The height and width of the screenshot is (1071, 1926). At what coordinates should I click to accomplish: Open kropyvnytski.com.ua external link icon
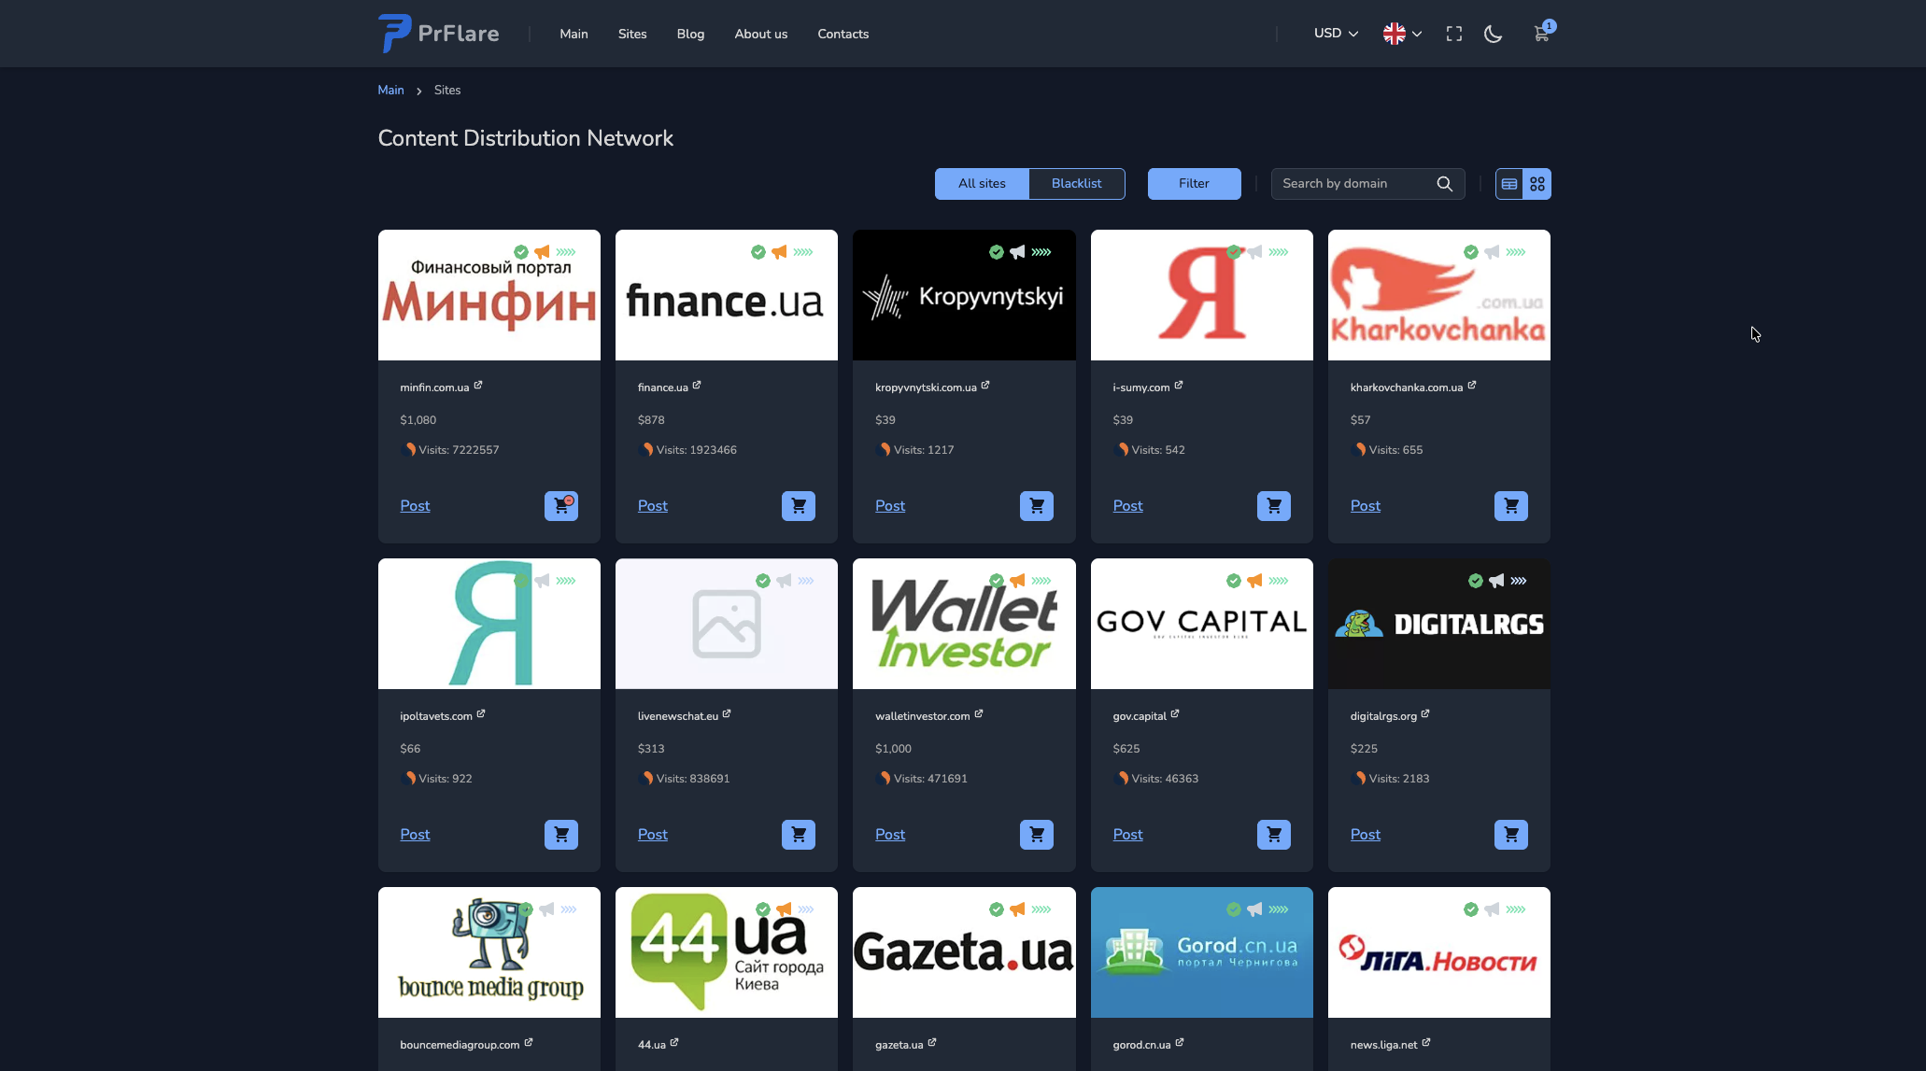pos(985,386)
